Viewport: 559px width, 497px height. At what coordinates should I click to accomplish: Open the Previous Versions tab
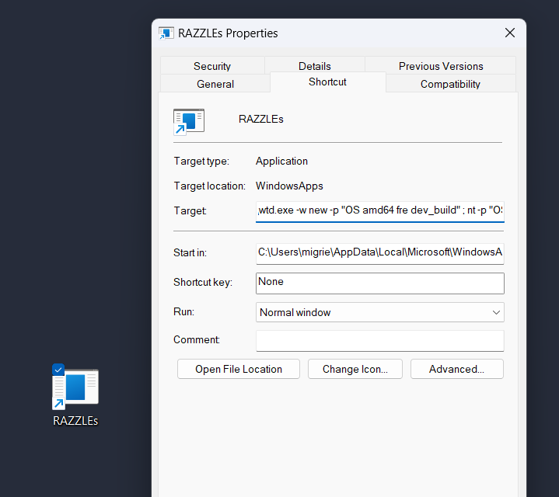coord(441,66)
